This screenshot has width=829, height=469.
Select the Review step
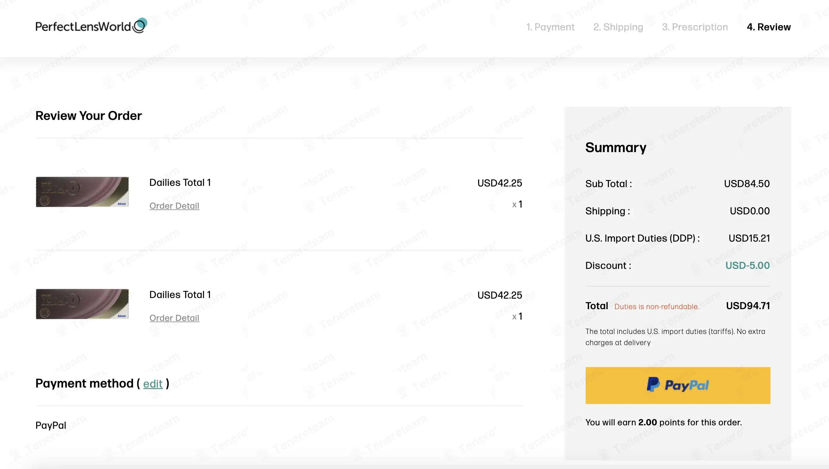769,27
